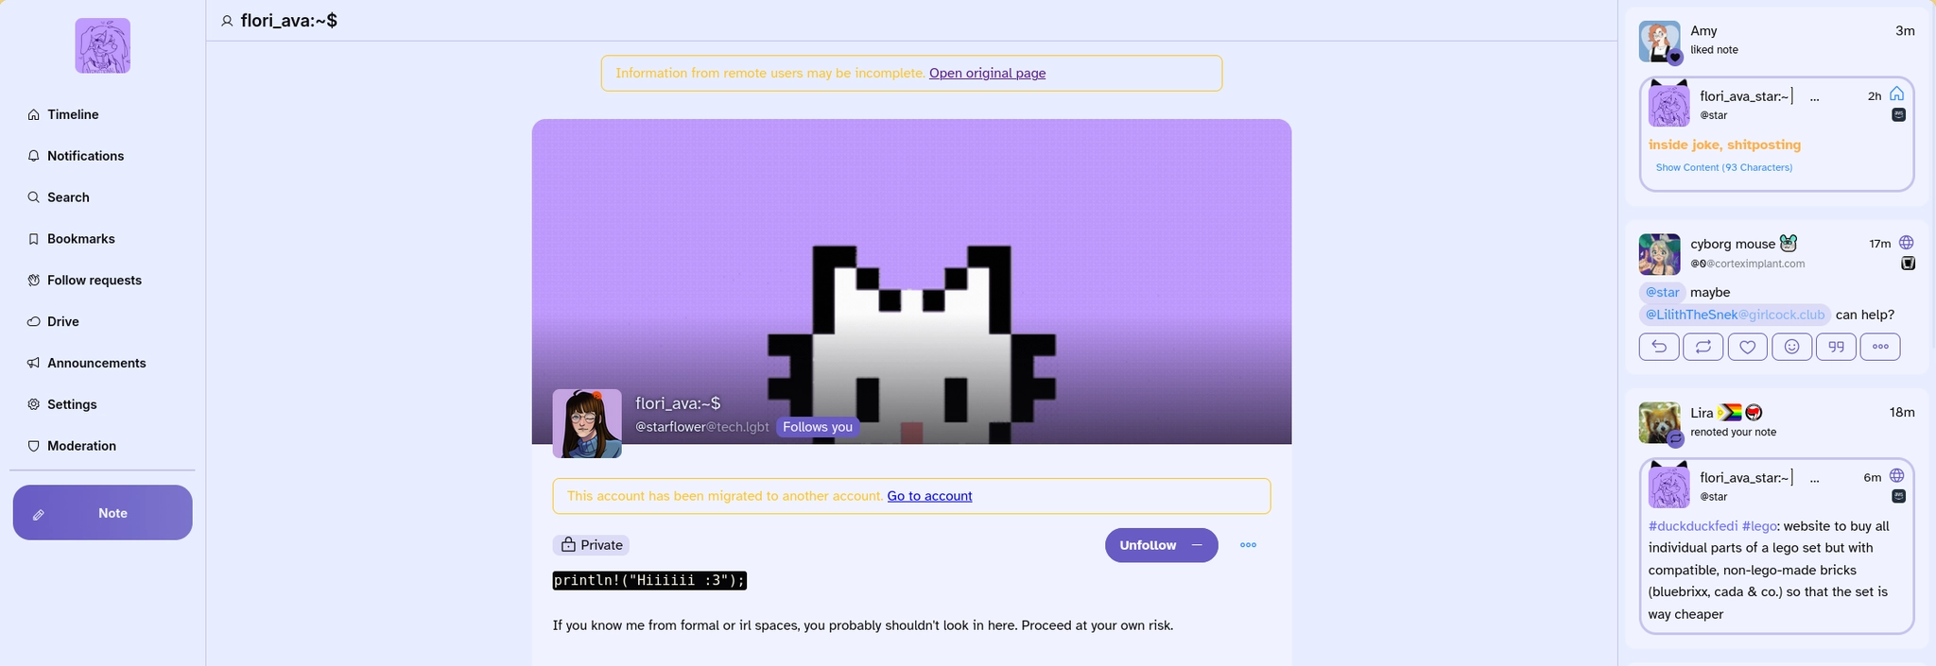Click the Drive cloud icon
Image resolution: width=1936 pixels, height=666 pixels.
pos(33,322)
